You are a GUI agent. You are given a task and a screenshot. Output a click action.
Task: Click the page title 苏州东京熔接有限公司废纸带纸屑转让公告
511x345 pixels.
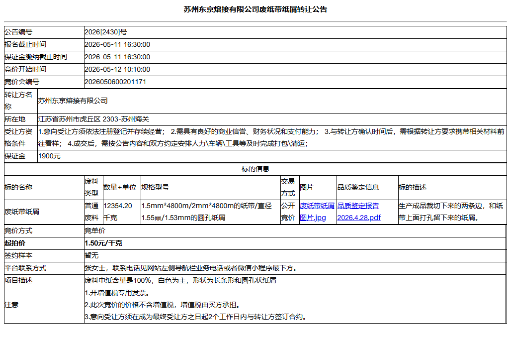coord(255,9)
